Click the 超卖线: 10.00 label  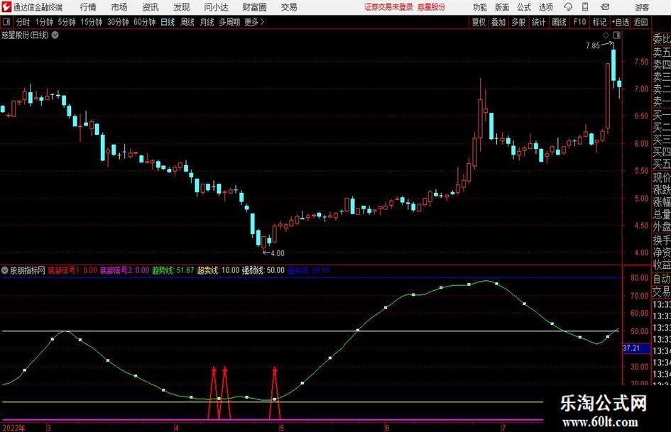coord(218,270)
